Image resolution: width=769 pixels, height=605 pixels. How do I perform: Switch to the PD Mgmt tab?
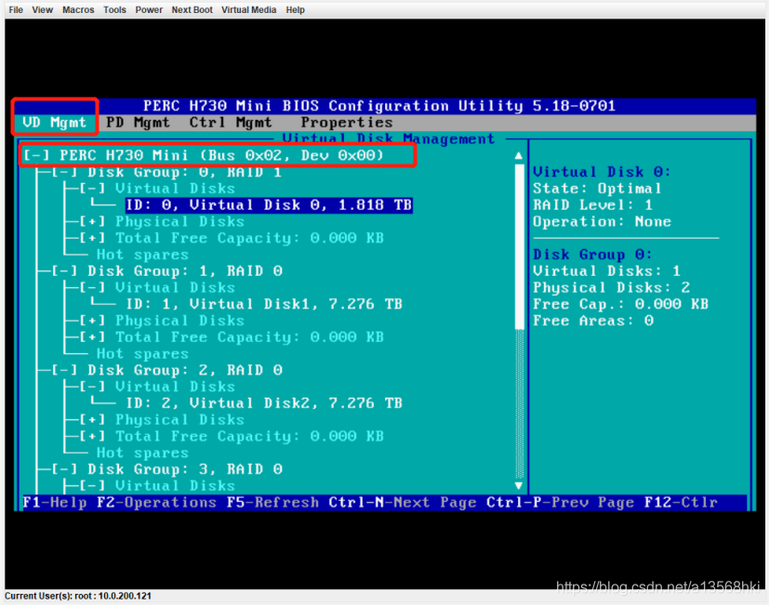pyautogui.click(x=138, y=122)
